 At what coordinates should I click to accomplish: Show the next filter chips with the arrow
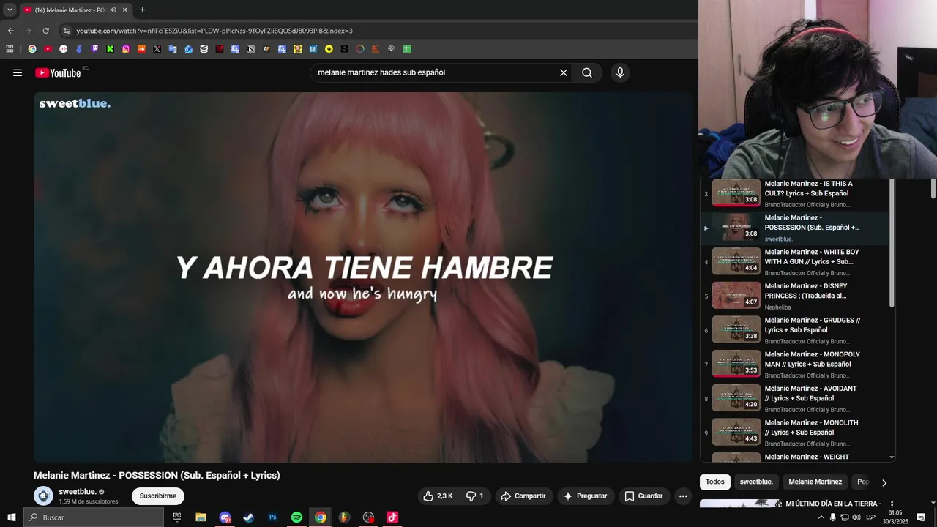click(884, 482)
